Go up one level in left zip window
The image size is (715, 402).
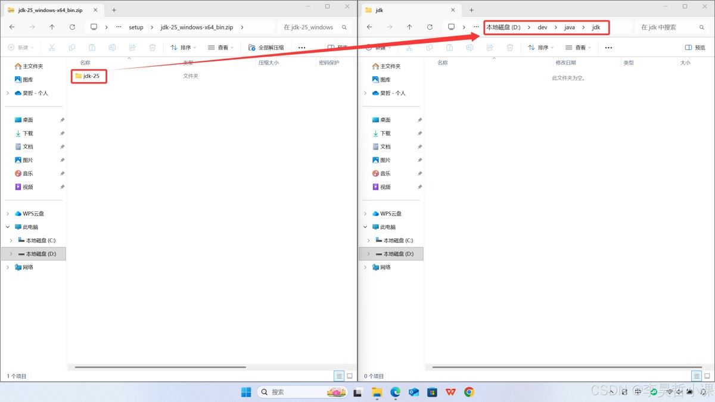(x=52, y=27)
